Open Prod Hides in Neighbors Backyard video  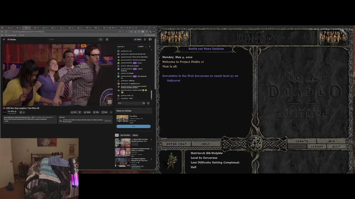123,162
